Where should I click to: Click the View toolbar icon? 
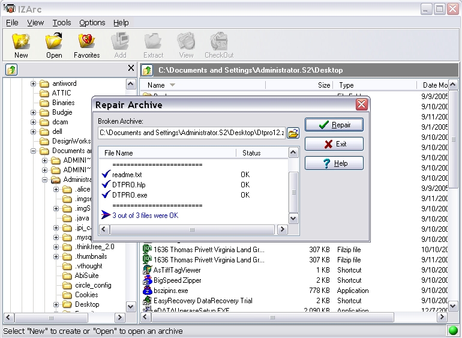(186, 41)
